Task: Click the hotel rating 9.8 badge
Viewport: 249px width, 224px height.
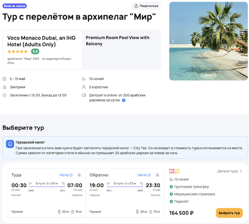Action: pyautogui.click(x=35, y=52)
